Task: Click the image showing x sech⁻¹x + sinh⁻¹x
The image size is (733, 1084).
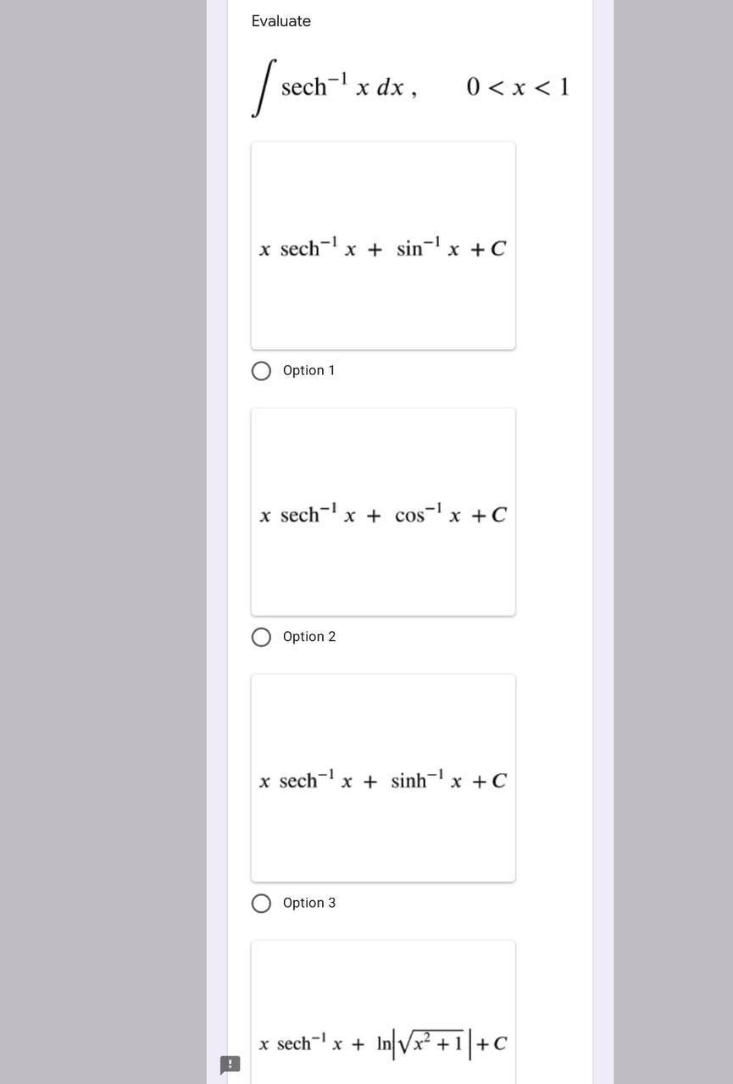Action: [x=382, y=777]
